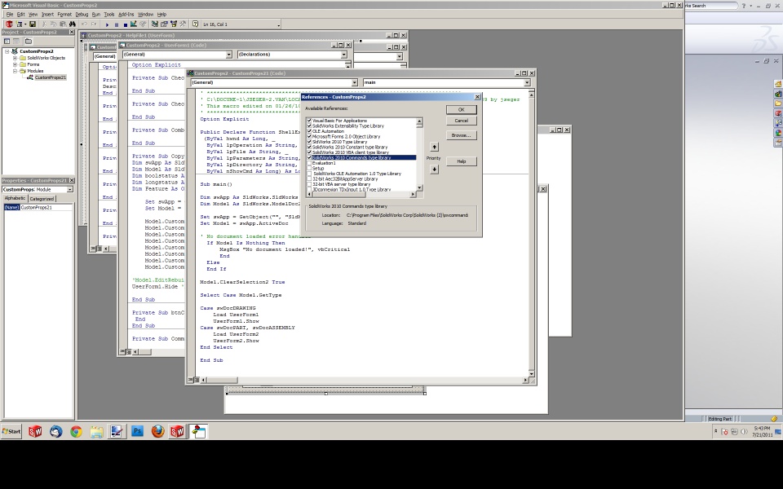The height and width of the screenshot is (489, 783).
Task: Click the Insert UserForm toolbar icon
Action: pyautogui.click(x=20, y=24)
